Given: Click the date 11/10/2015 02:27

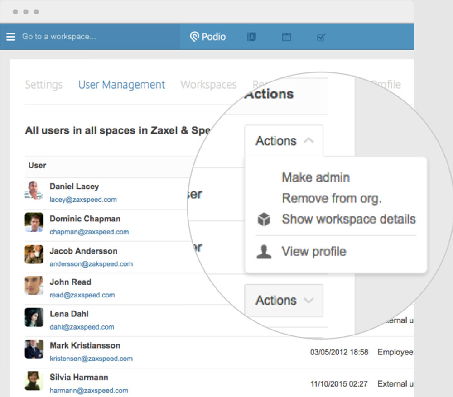Looking at the screenshot, I should pyautogui.click(x=339, y=384).
